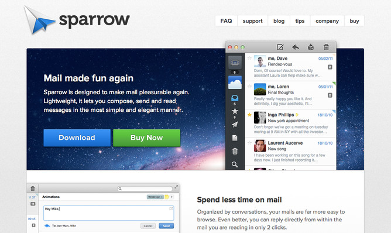
Task: Select the cloud account avatar in the sidebar
Action: [x=235, y=83]
